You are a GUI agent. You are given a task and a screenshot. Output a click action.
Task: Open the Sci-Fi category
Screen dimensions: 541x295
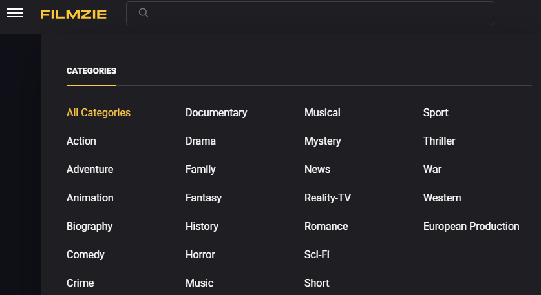coord(317,254)
